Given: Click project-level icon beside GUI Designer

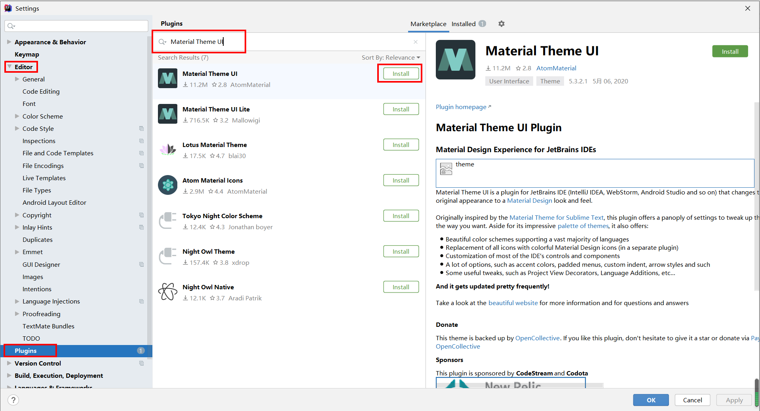Looking at the screenshot, I should (141, 264).
